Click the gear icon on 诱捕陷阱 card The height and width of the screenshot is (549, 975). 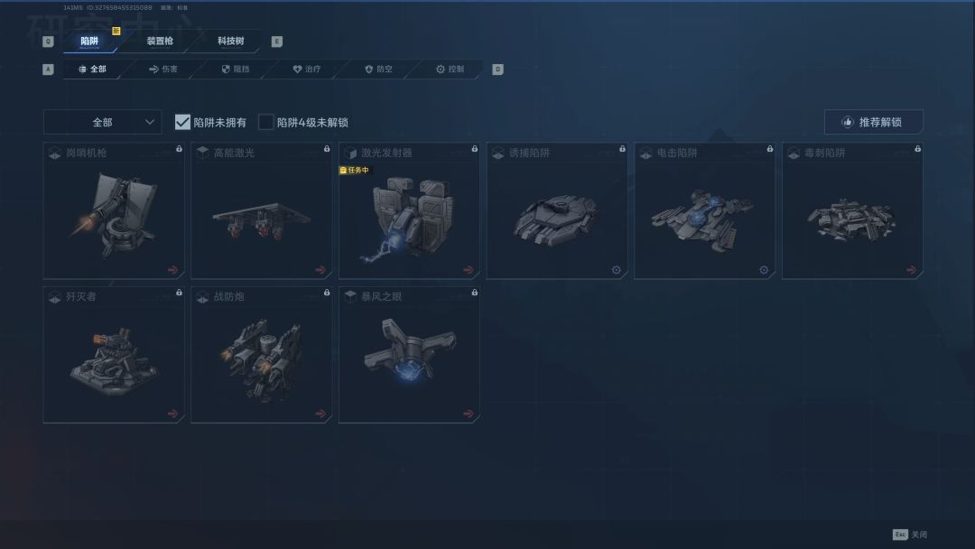tap(617, 270)
